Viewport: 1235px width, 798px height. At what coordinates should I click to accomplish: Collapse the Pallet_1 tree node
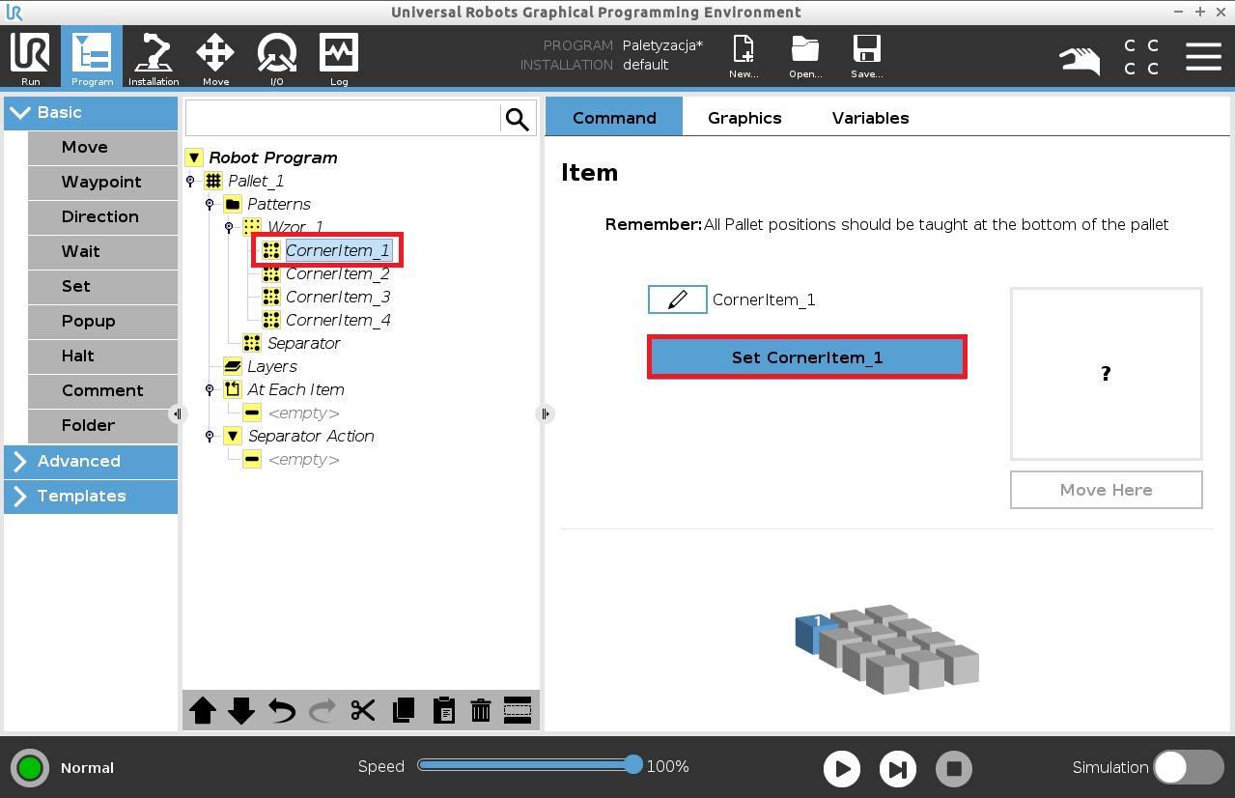click(190, 181)
